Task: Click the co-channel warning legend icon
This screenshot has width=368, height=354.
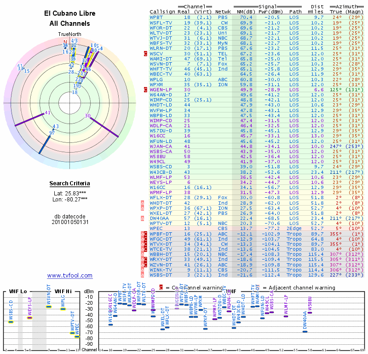Action: click(161, 287)
